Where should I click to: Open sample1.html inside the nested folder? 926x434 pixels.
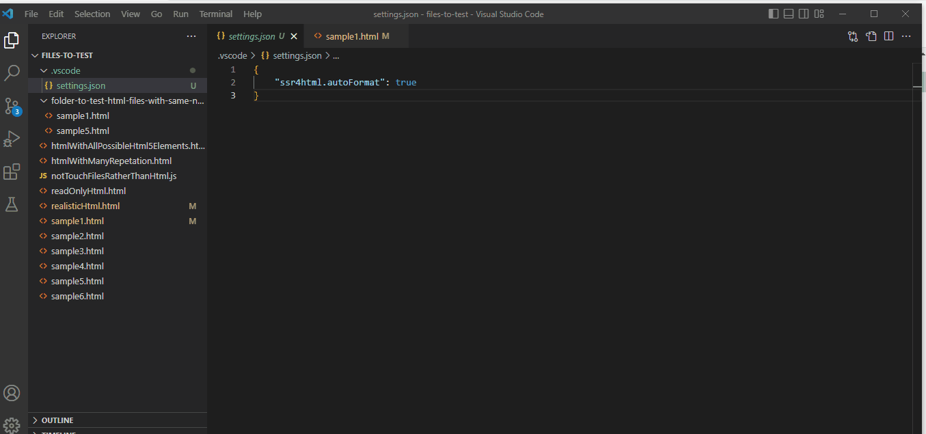tap(118, 116)
